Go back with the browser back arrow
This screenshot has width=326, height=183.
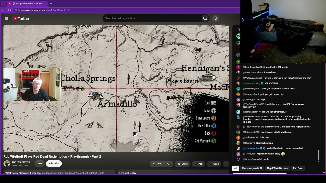(3, 10)
